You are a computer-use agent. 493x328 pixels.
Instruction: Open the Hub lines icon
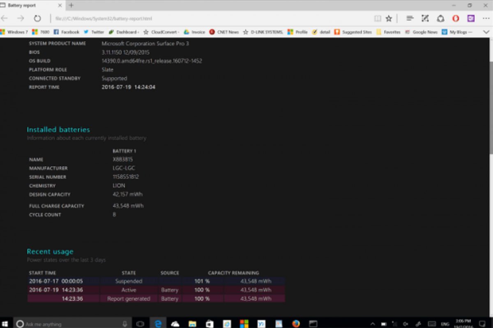point(410,18)
